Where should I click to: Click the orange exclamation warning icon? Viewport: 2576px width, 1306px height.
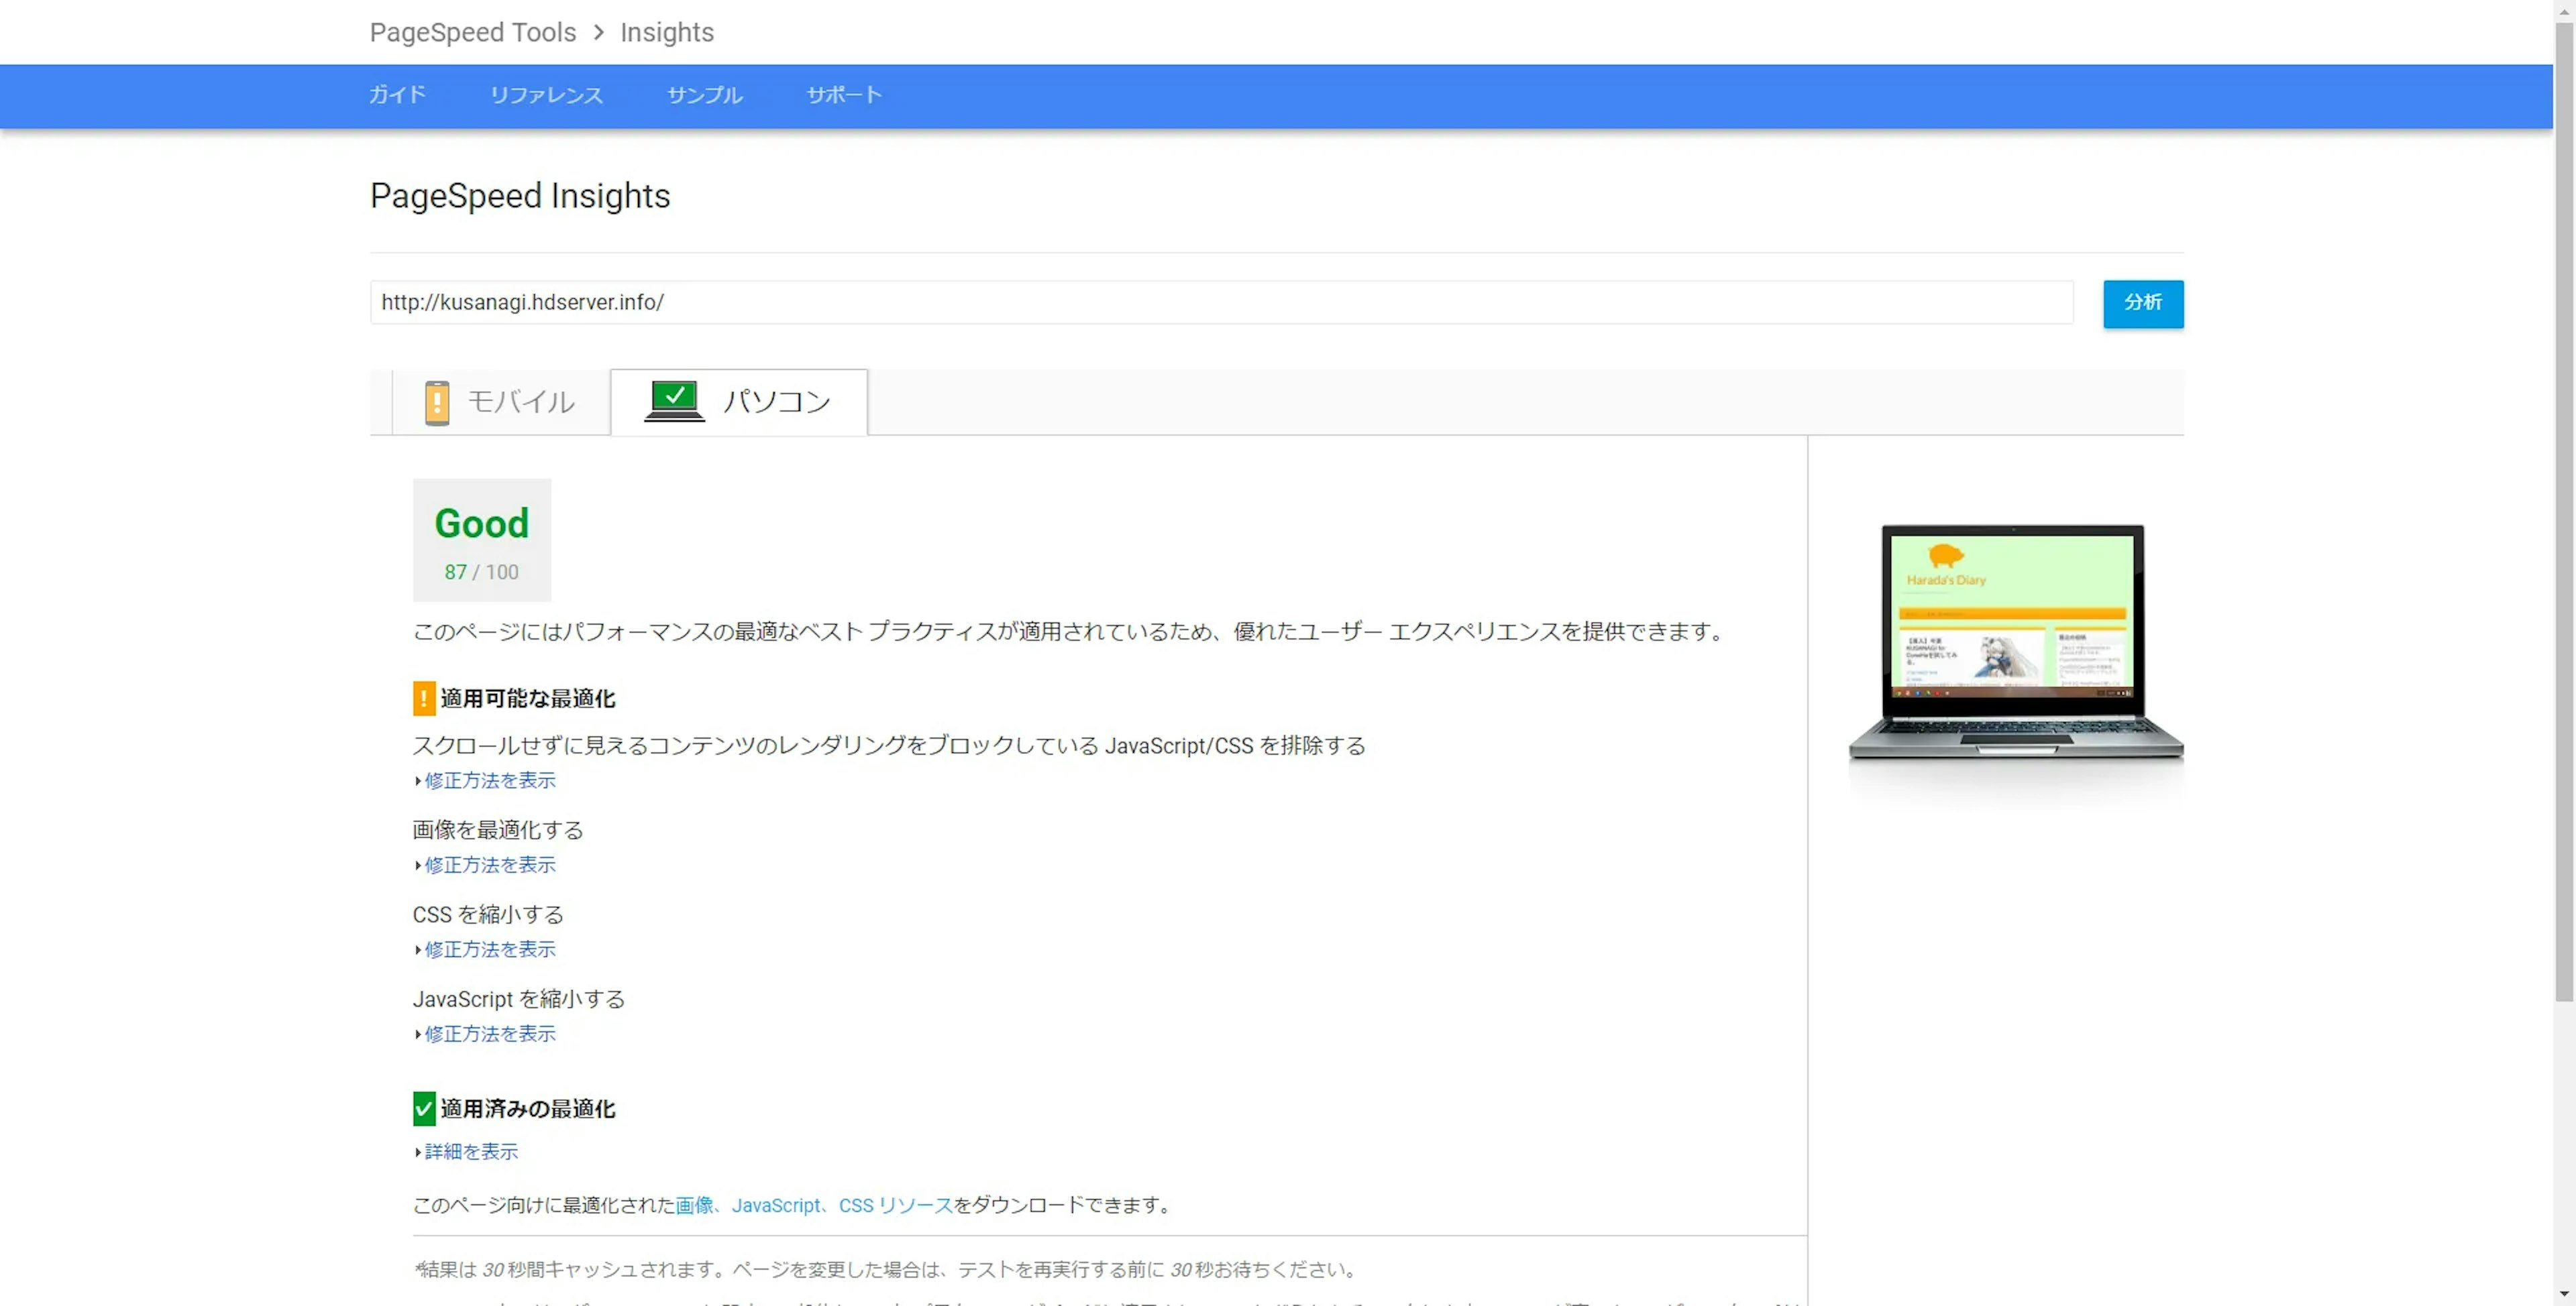point(424,699)
